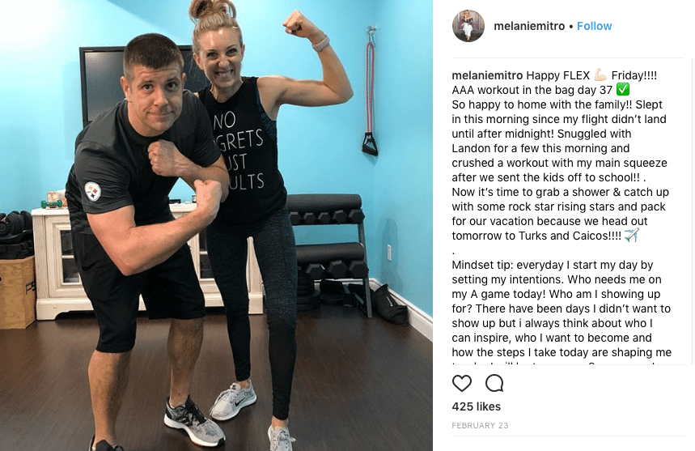Click melaniemitro username in the caption
This screenshot has width=695, height=451.
tap(487, 75)
